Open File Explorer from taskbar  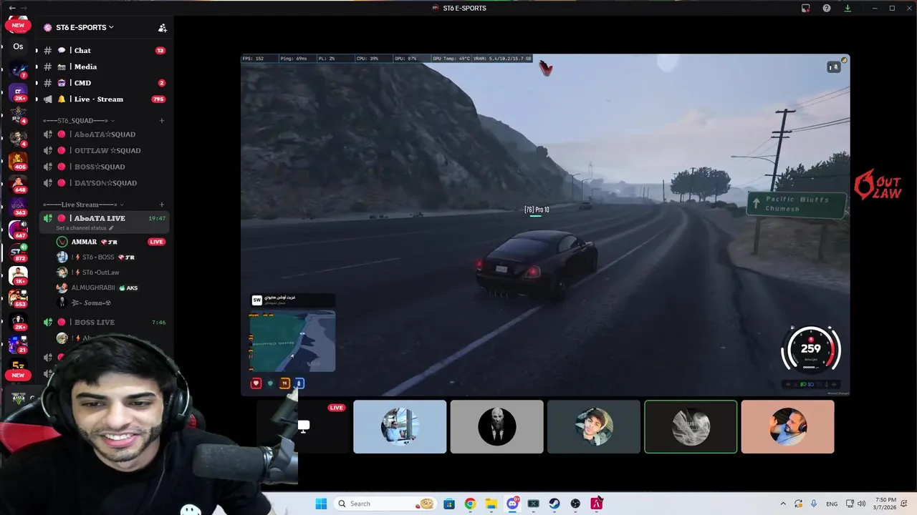point(491,504)
